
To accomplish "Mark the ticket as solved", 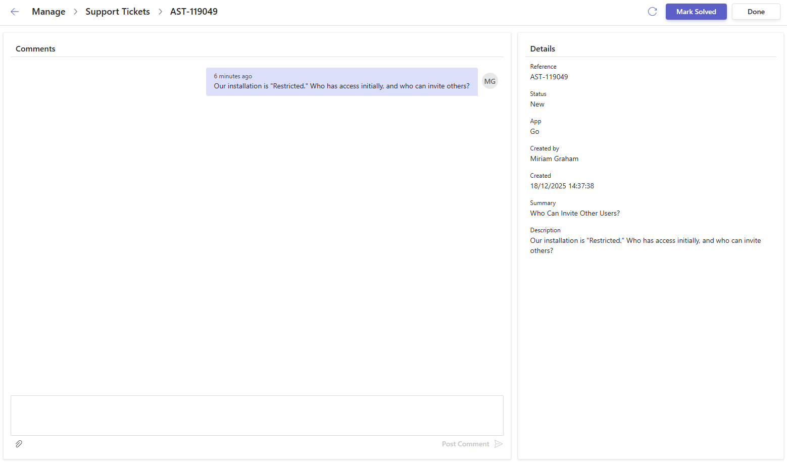I will click(696, 12).
